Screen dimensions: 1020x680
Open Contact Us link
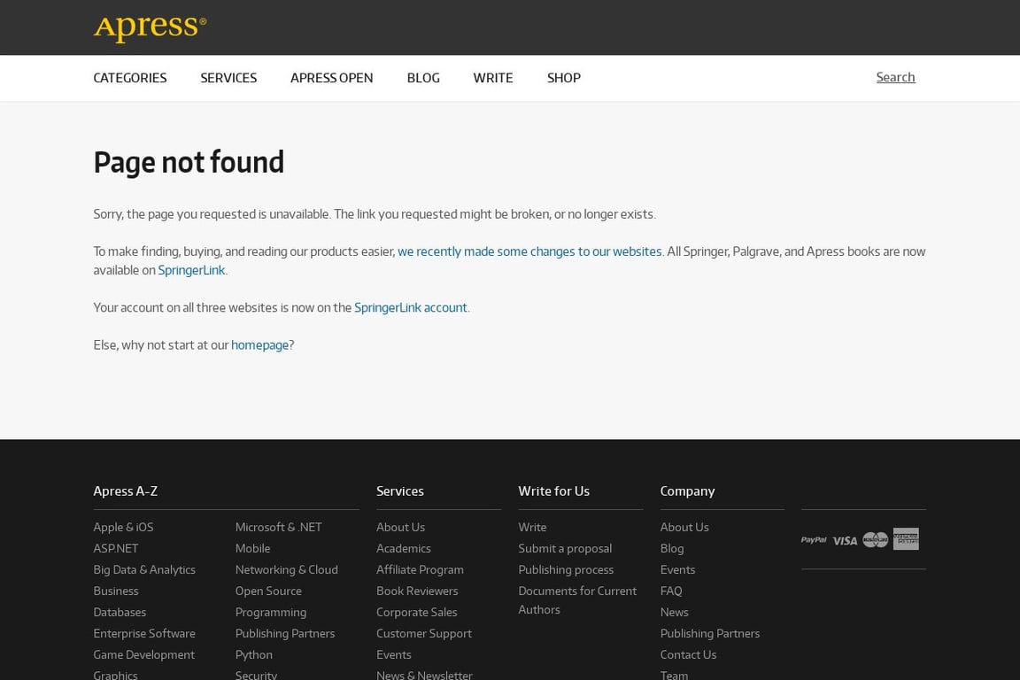click(x=688, y=654)
